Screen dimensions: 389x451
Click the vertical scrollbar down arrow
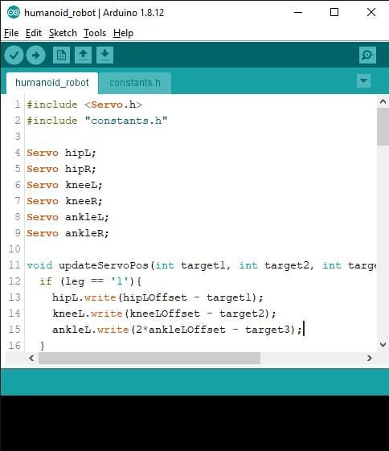click(383, 344)
